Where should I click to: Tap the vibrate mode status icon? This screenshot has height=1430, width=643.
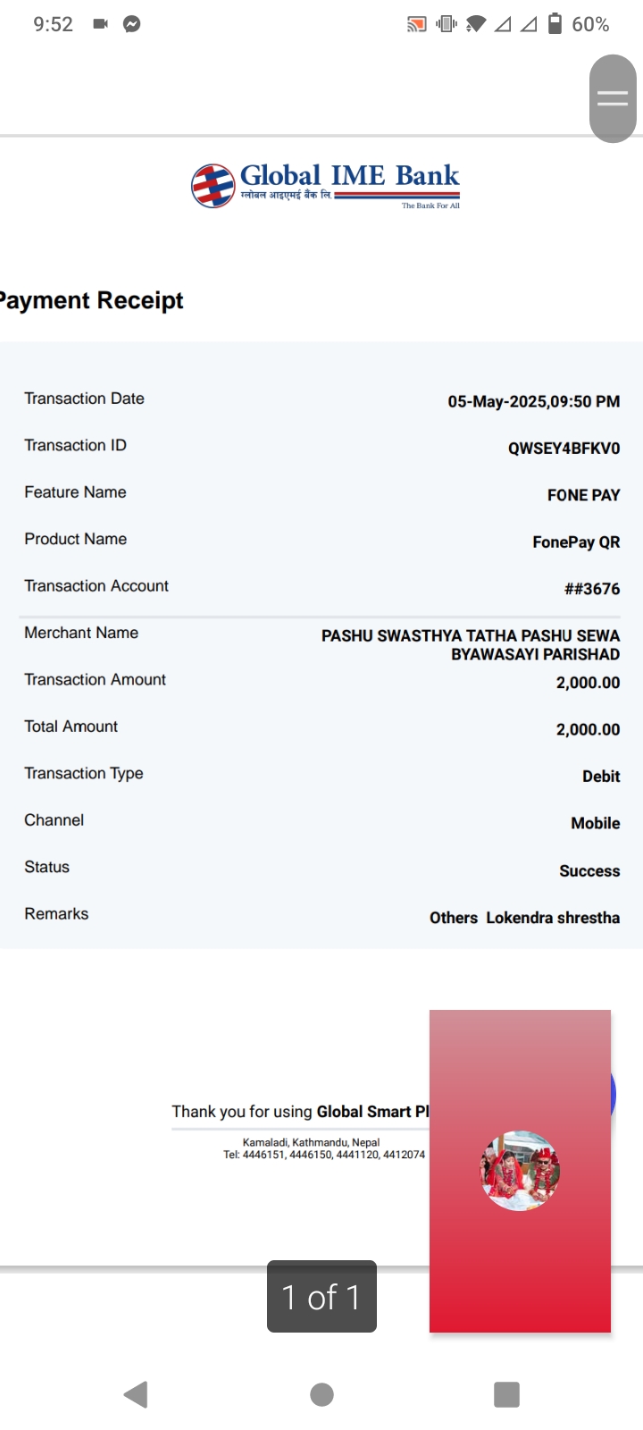[446, 24]
